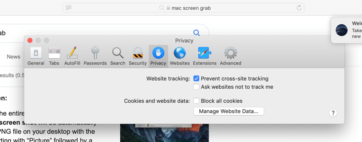Switch to the AutoFill pencil icon

pyautogui.click(x=72, y=56)
